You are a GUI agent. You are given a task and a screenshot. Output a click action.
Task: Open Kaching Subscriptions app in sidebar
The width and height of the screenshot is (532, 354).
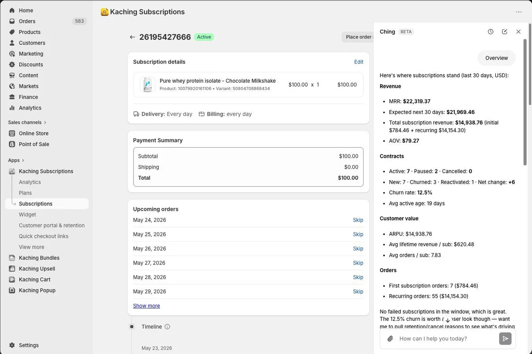click(x=46, y=171)
